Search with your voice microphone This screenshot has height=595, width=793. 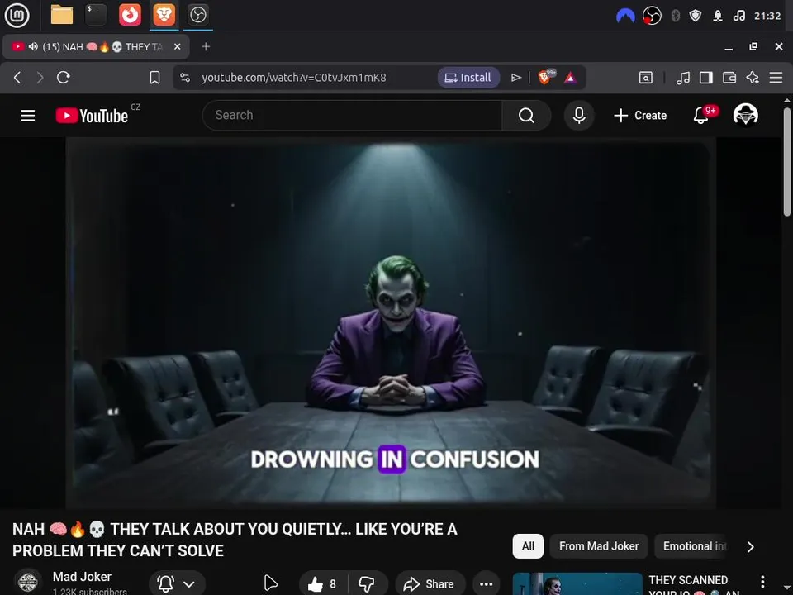click(579, 116)
